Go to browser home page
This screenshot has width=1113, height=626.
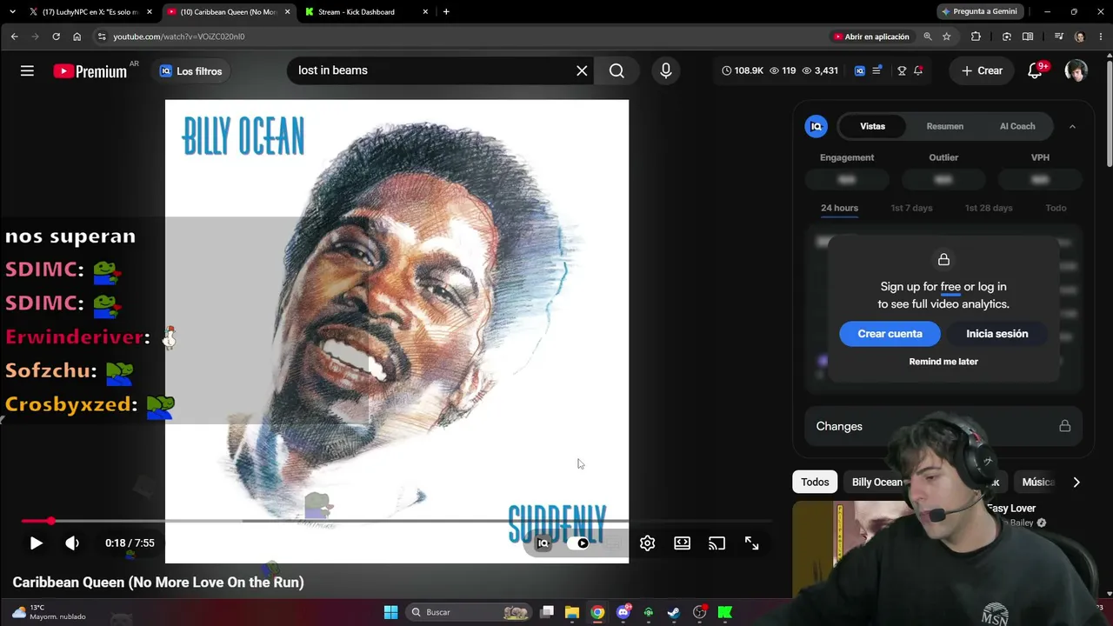point(77,37)
